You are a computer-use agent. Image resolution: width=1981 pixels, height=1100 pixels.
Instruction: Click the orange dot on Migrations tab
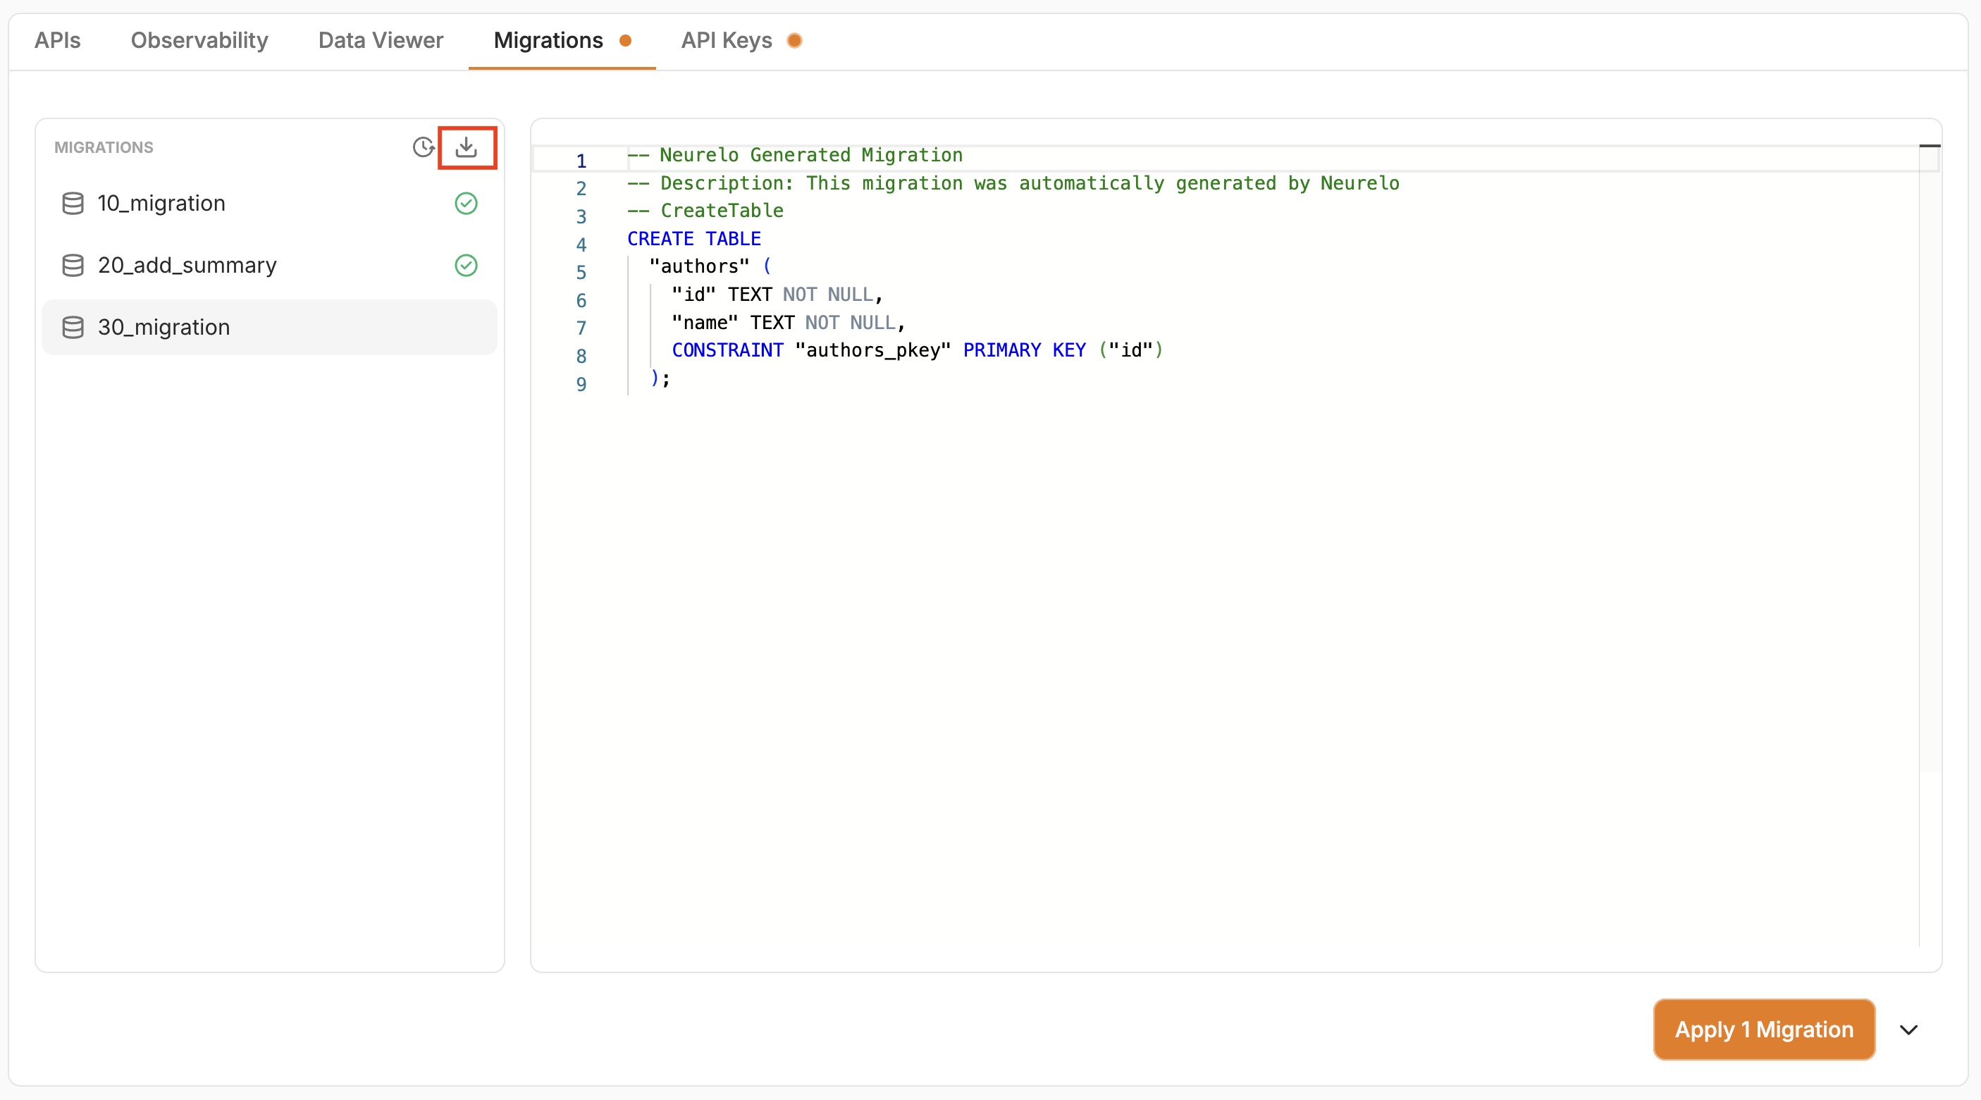coord(625,41)
